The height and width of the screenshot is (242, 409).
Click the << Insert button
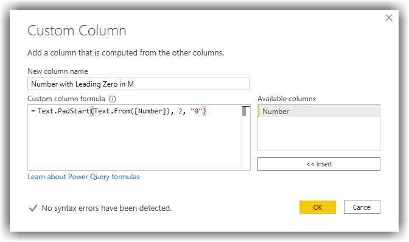click(x=319, y=164)
